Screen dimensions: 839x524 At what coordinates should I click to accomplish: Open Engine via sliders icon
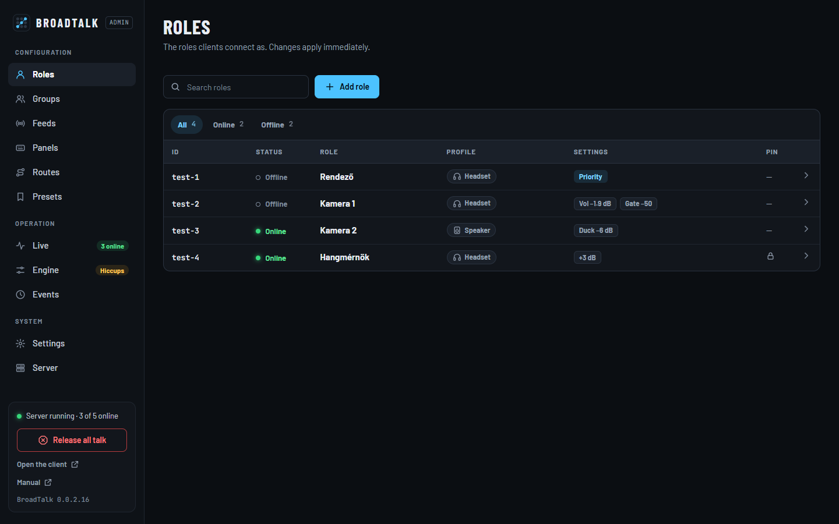(20, 270)
